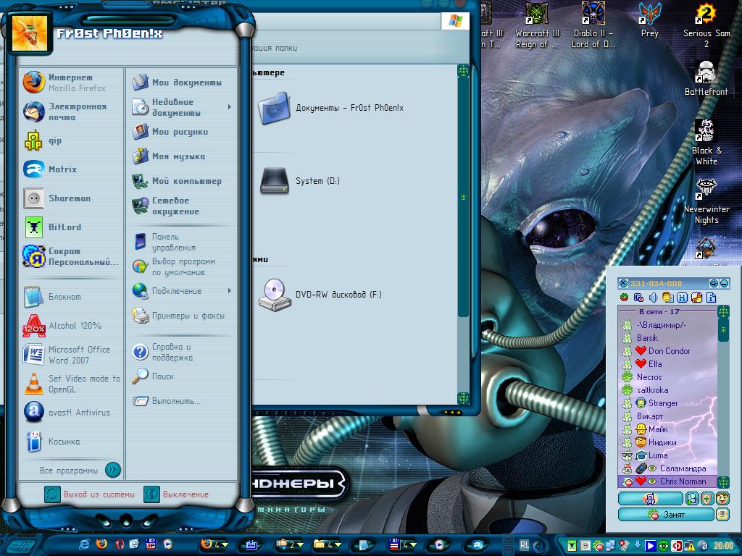Click QIP contact list scrollbar thumb
This screenshot has width=742, height=556.
(723, 329)
